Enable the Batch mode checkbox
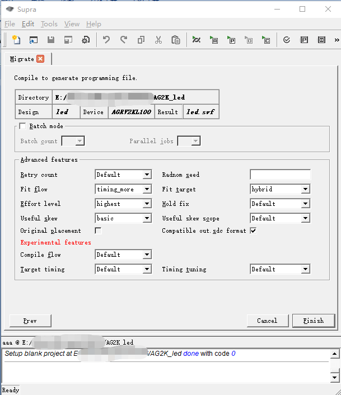Image resolution: width=341 pixels, height=395 pixels. click(x=22, y=126)
